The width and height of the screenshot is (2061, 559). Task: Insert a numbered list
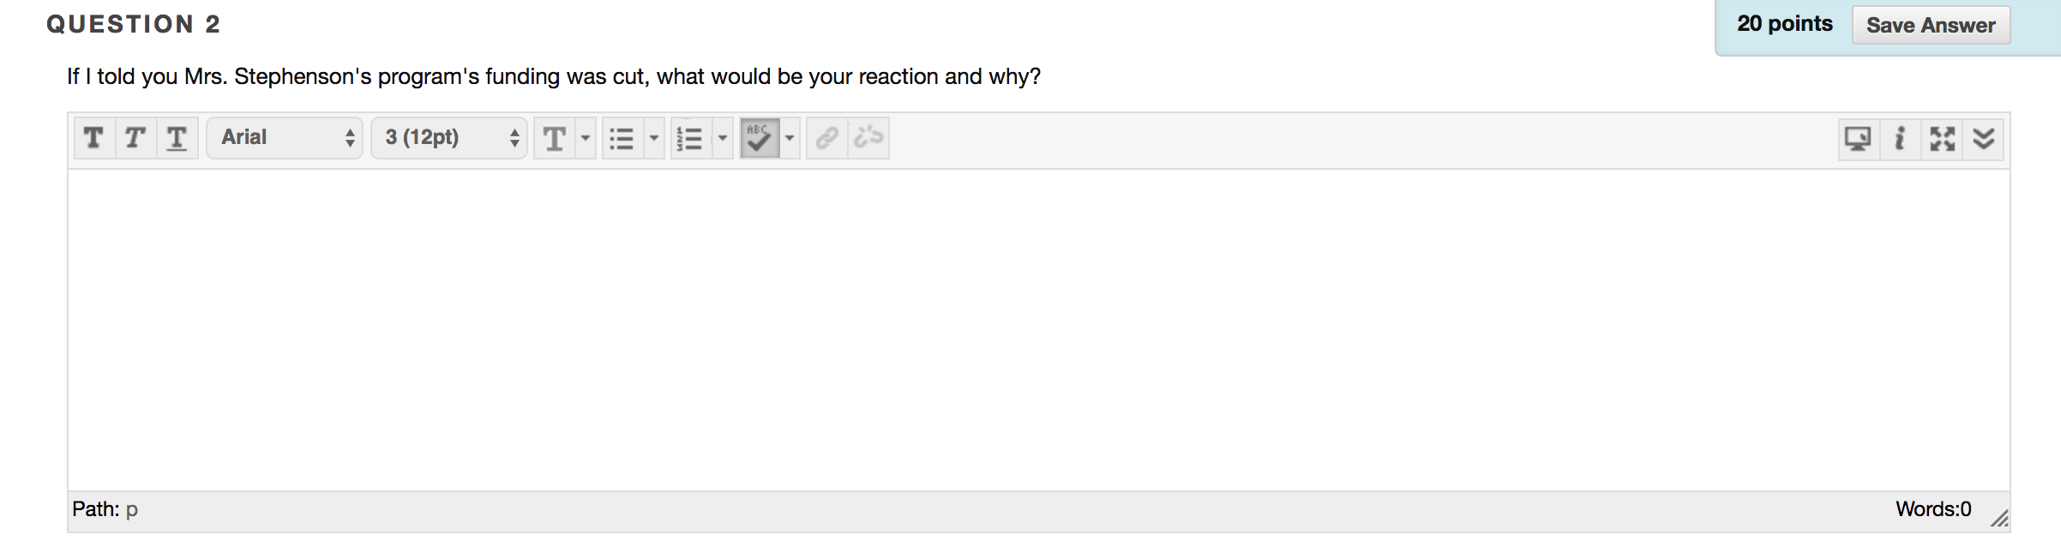[x=689, y=138]
